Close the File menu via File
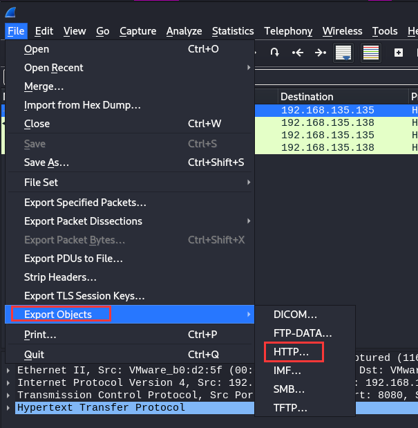 pos(16,31)
